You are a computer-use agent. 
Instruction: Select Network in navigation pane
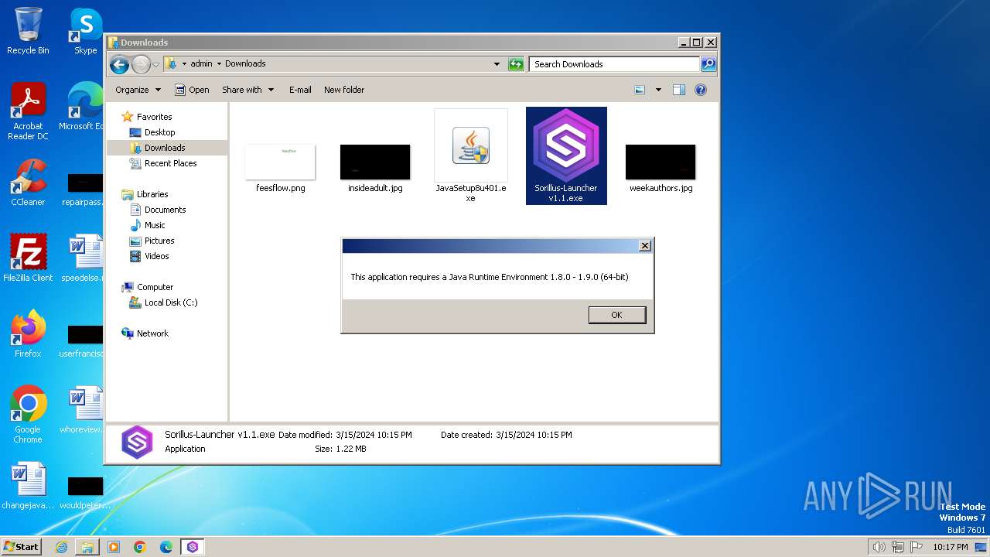tap(145, 333)
